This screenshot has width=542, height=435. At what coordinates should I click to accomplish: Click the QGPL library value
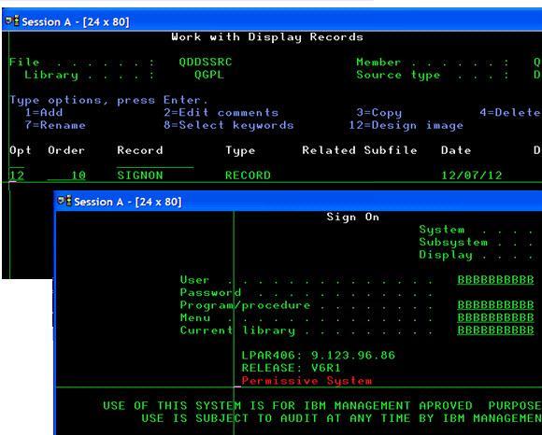pyautogui.click(x=208, y=75)
